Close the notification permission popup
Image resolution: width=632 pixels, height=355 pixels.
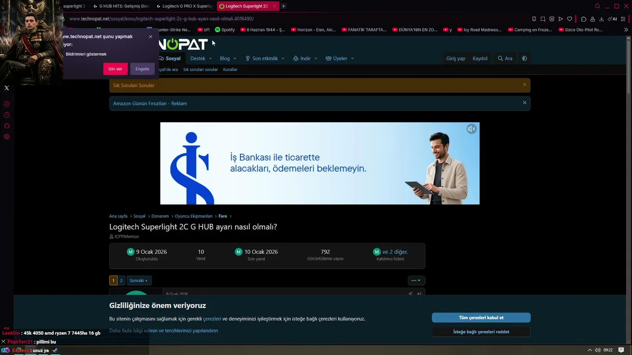pos(151,36)
